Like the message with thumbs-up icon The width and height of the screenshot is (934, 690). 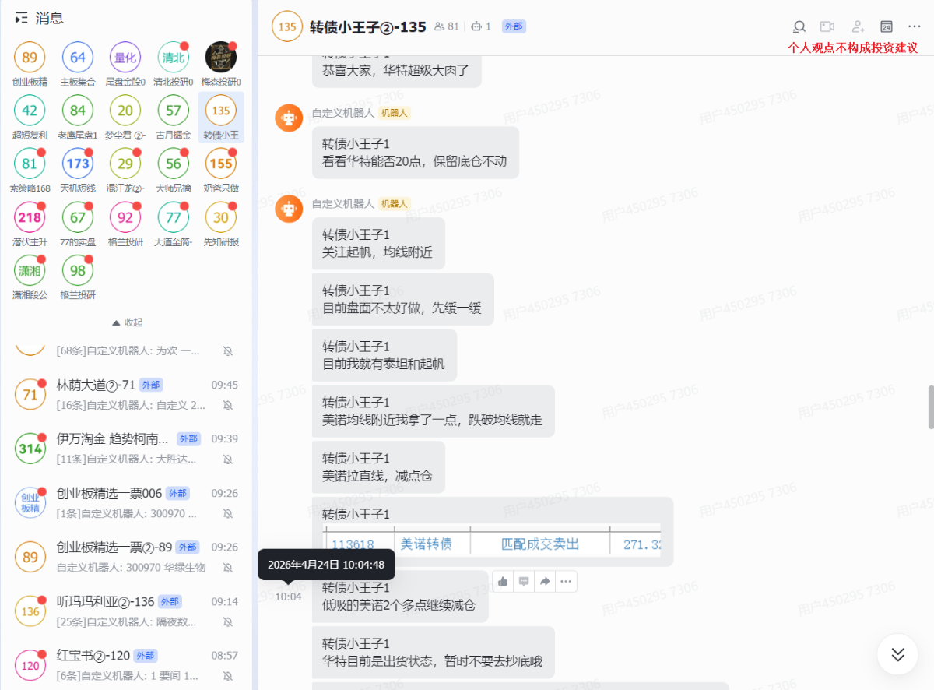click(503, 581)
